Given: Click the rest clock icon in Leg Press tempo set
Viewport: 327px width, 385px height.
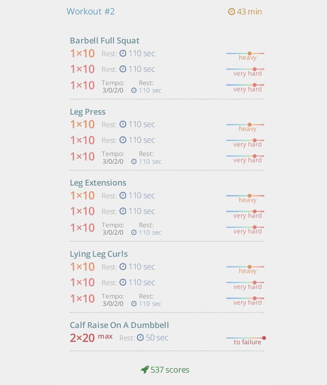Looking at the screenshot, I should pos(134,162).
